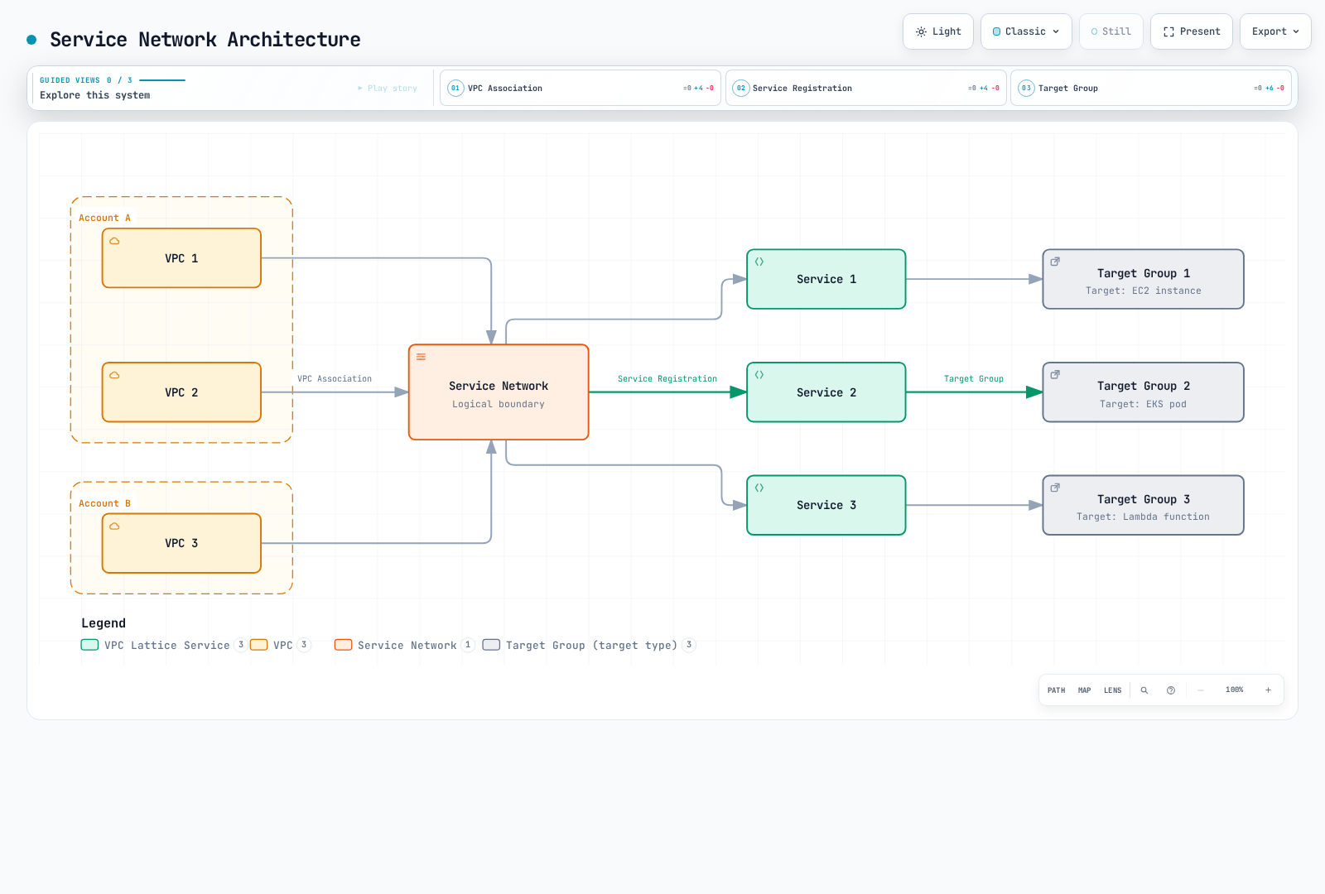Screen dimensions: 1325x894
Task: Click the VPC Association edge label
Action: click(x=335, y=379)
